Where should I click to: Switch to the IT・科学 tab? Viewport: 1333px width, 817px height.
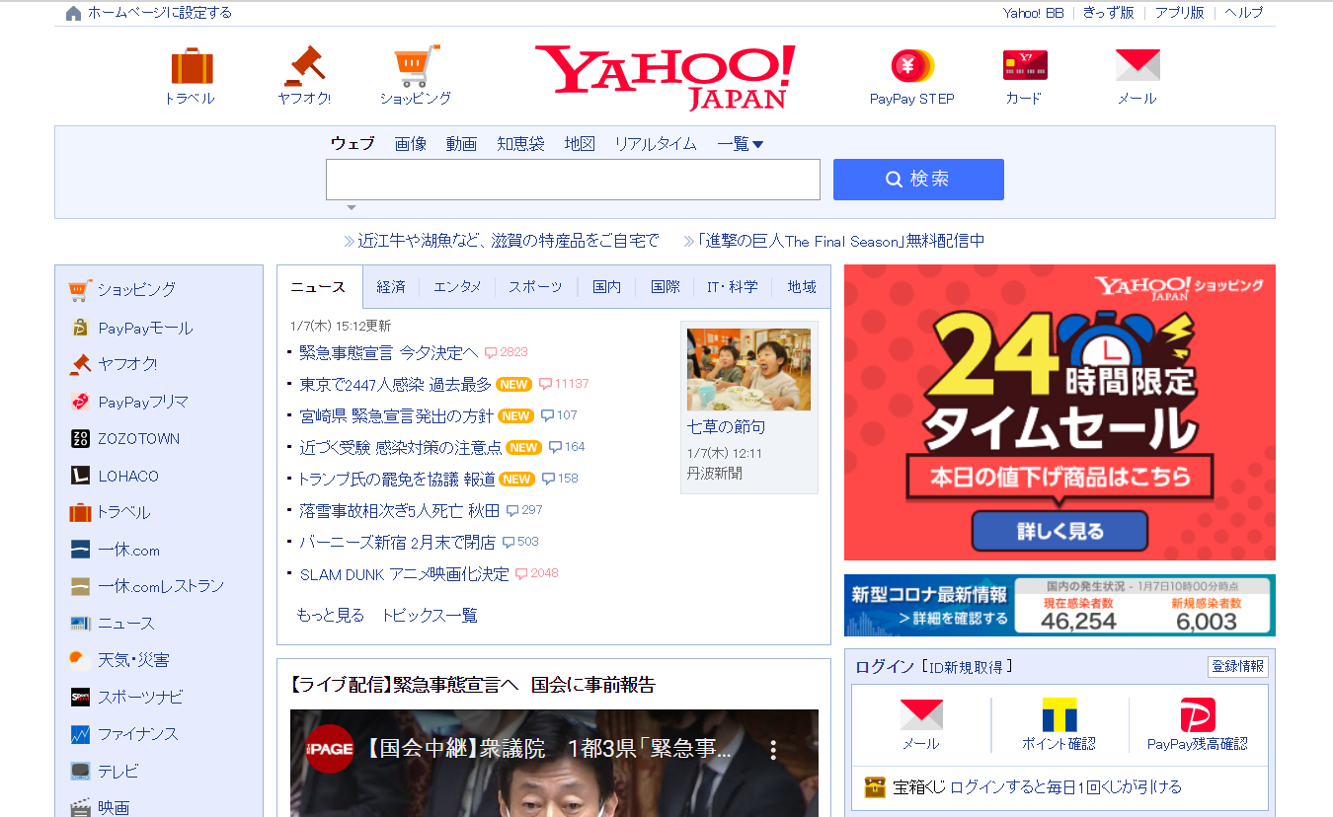click(733, 287)
